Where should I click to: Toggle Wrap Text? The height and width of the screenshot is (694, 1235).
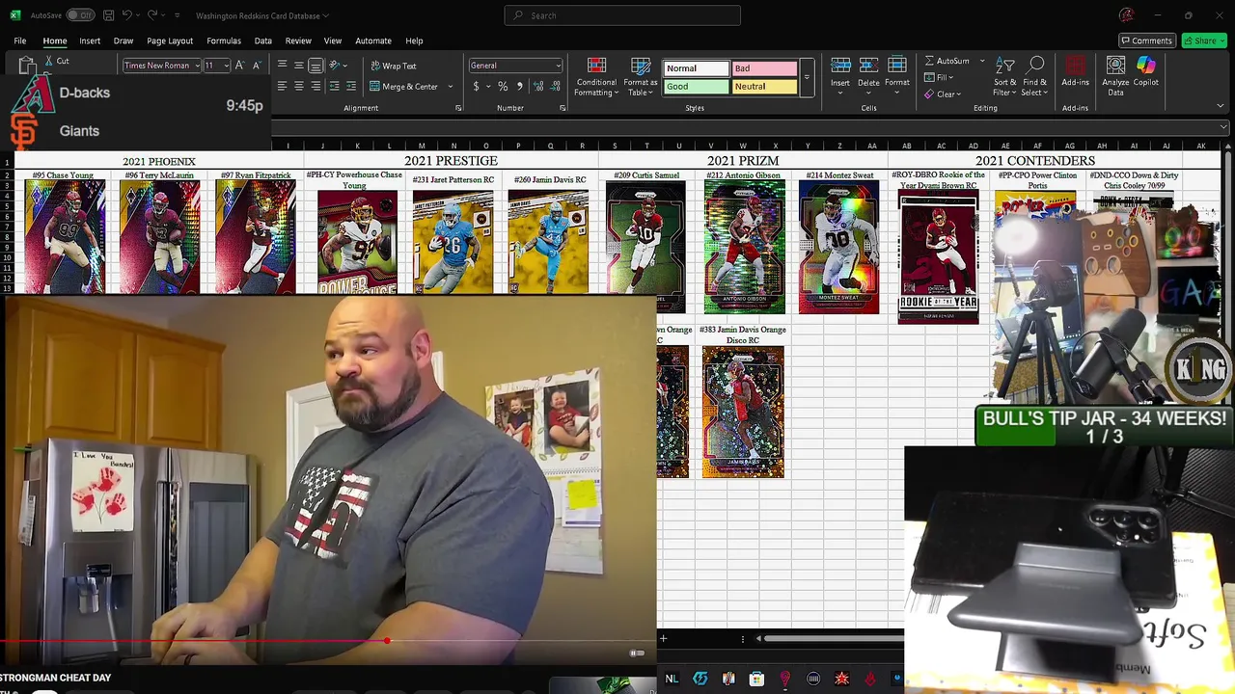point(394,66)
